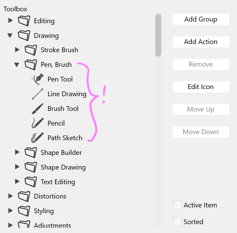Click the Distortions folder icon

[24, 196]
